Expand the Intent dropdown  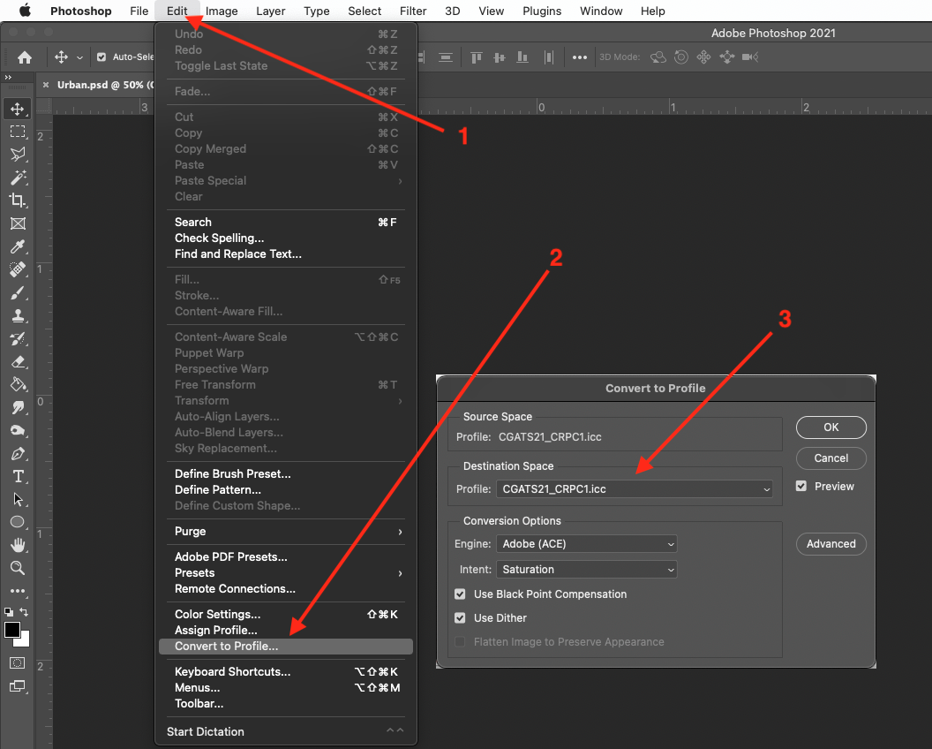[x=587, y=570]
